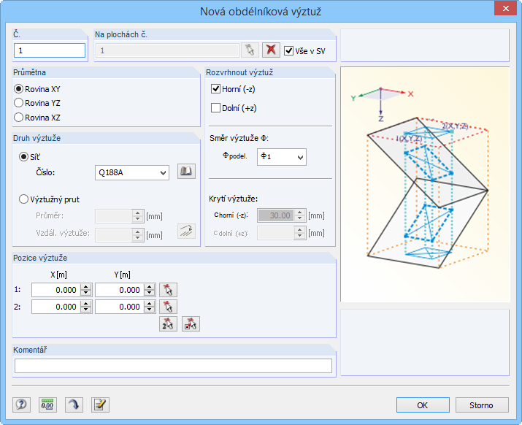The width and height of the screenshot is (522, 425).
Task: Click the pick surfaces graphically icon
Action: point(250,50)
